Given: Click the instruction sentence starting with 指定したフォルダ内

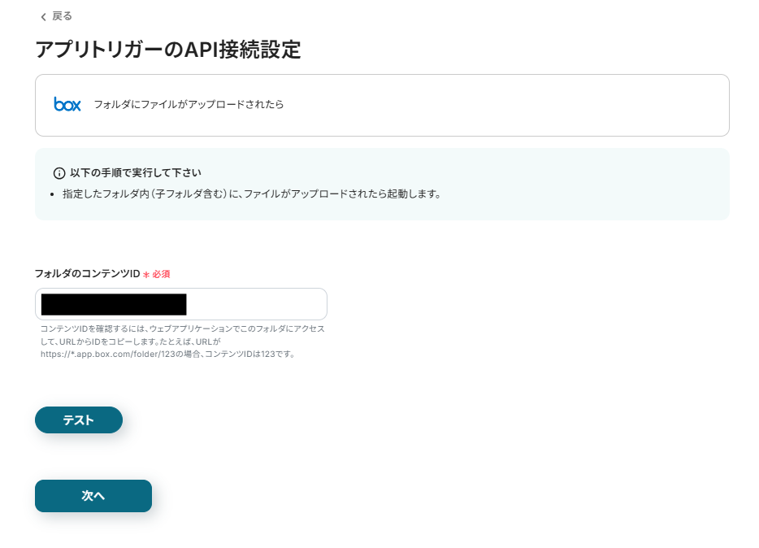Looking at the screenshot, I should pyautogui.click(x=252, y=194).
